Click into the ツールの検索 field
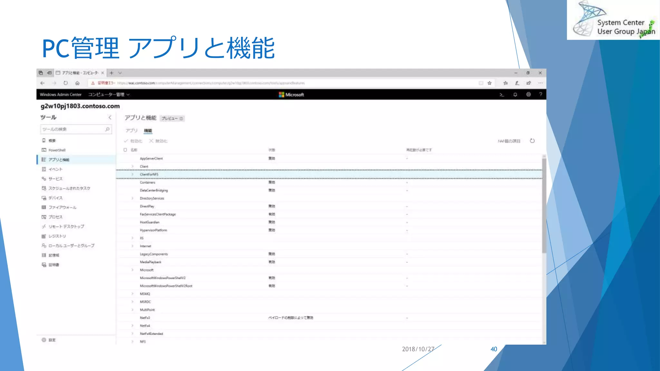The height and width of the screenshot is (371, 660). pyautogui.click(x=76, y=129)
